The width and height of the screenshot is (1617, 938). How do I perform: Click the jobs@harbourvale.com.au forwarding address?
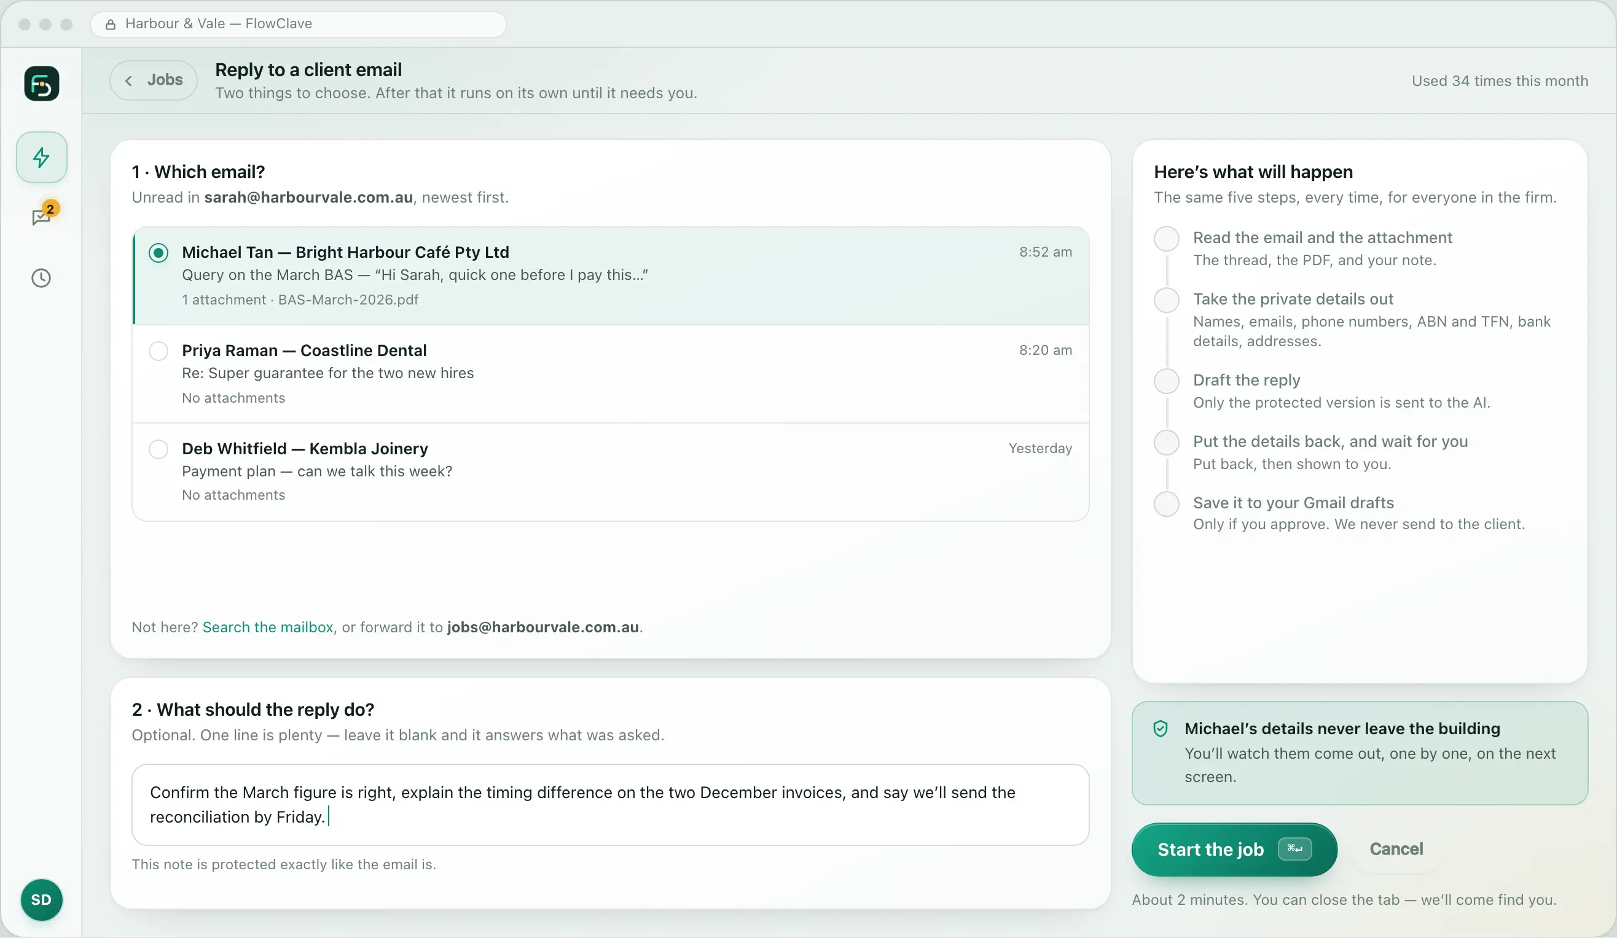[543, 627]
